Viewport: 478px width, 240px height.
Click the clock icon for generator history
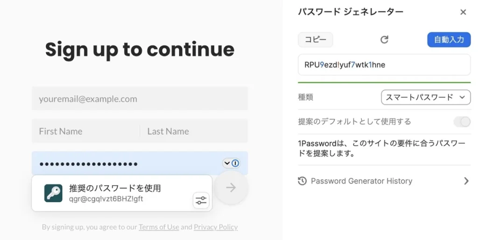pos(302,181)
